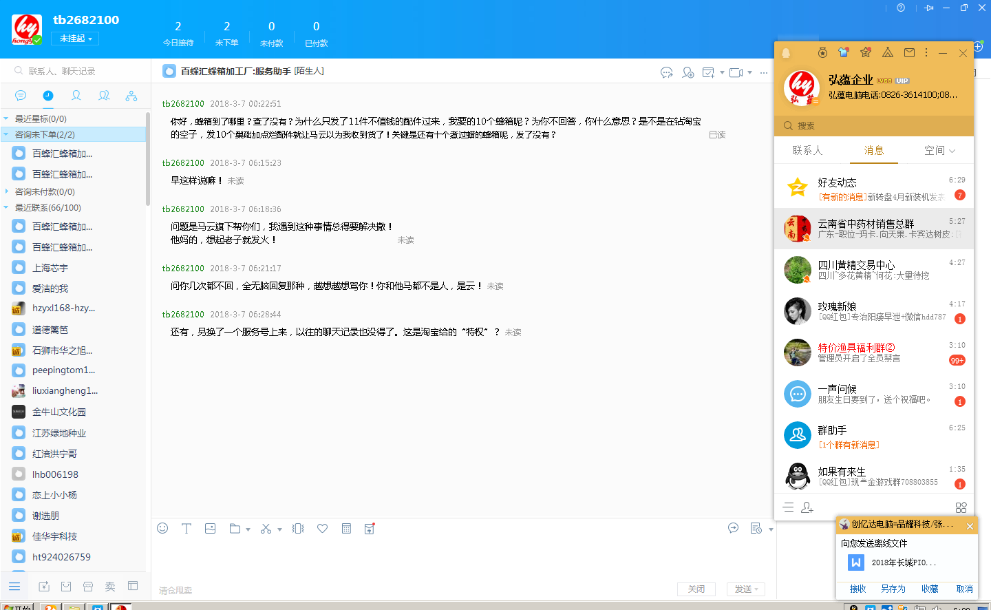Click the QQ add friend icon at bottom
Image resolution: width=991 pixels, height=610 pixels.
tap(807, 507)
